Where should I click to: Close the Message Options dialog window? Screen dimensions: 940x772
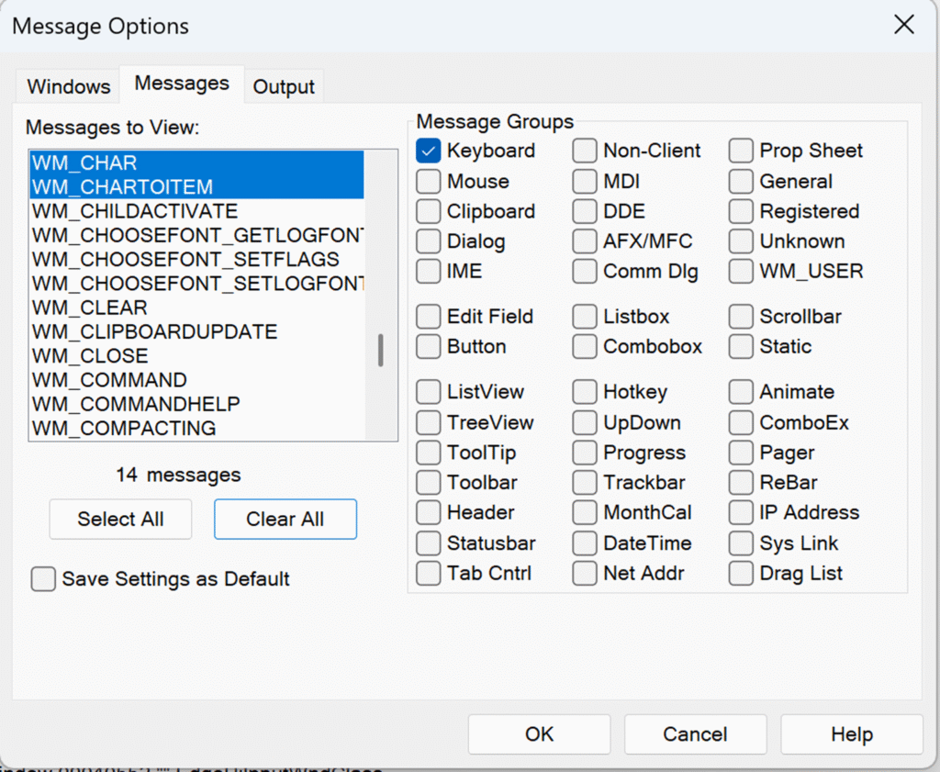903,25
